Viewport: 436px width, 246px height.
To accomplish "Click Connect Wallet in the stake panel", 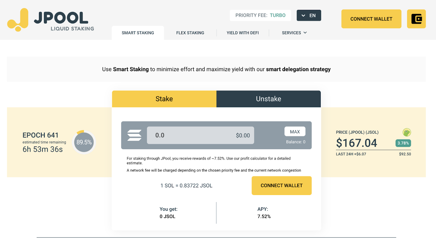I will pos(281,185).
